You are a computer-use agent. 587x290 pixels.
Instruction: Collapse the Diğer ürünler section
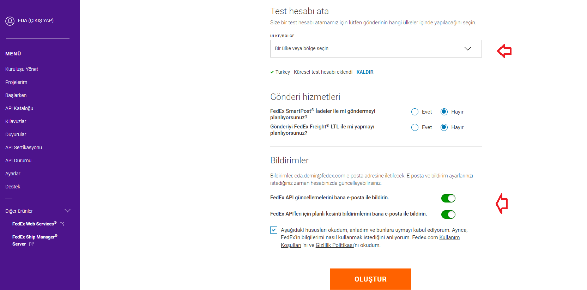point(67,211)
